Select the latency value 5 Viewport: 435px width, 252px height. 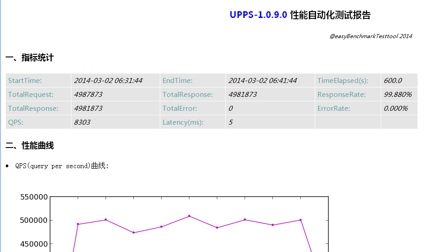231,122
